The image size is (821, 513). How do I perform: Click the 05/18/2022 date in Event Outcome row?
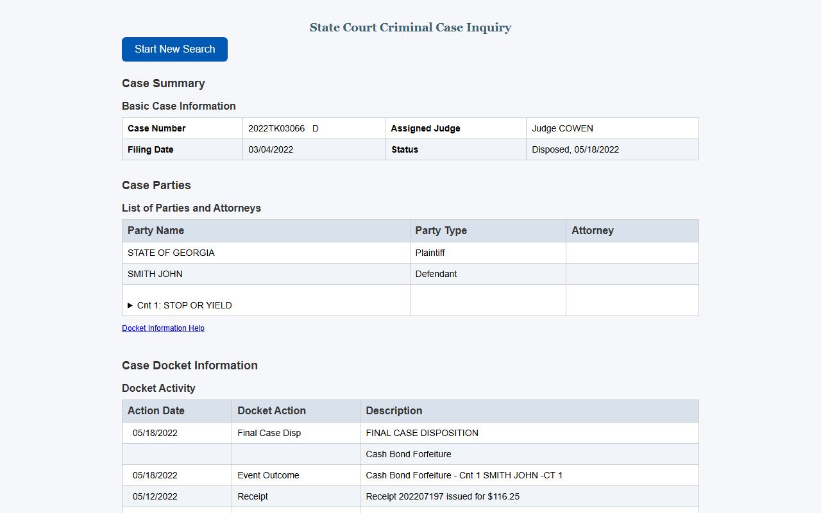coord(155,475)
